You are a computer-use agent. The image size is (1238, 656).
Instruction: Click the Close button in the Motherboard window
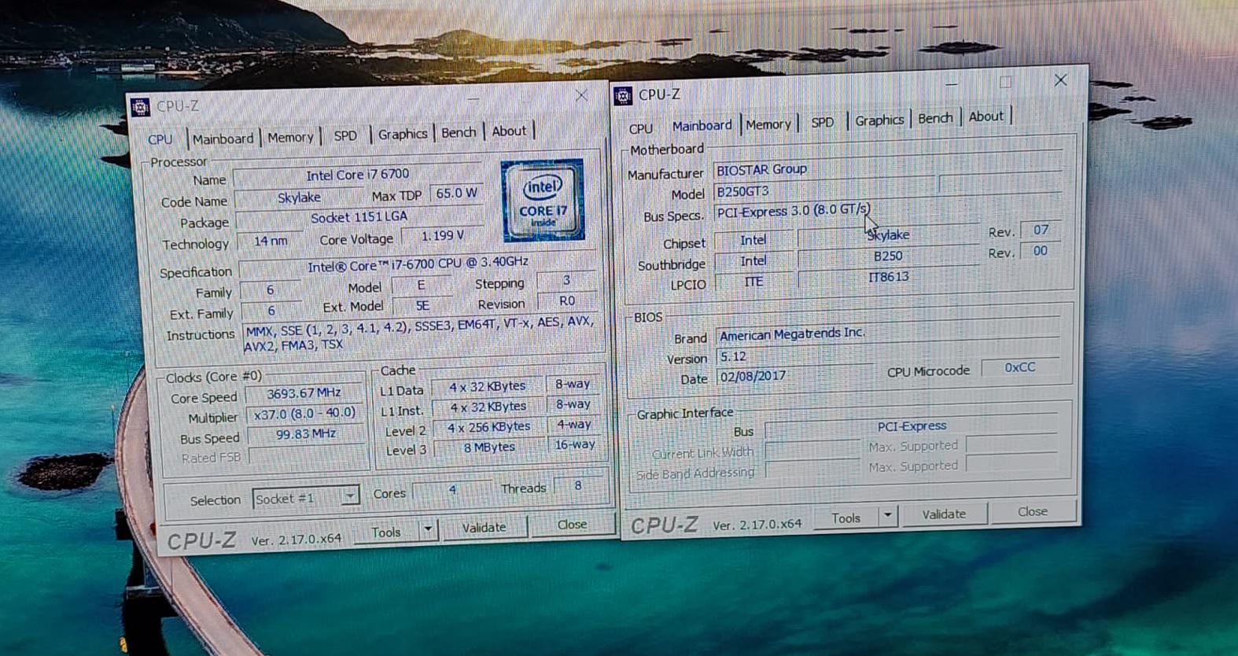pos(1032,512)
